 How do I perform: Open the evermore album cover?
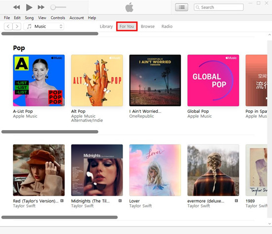[x=213, y=170]
